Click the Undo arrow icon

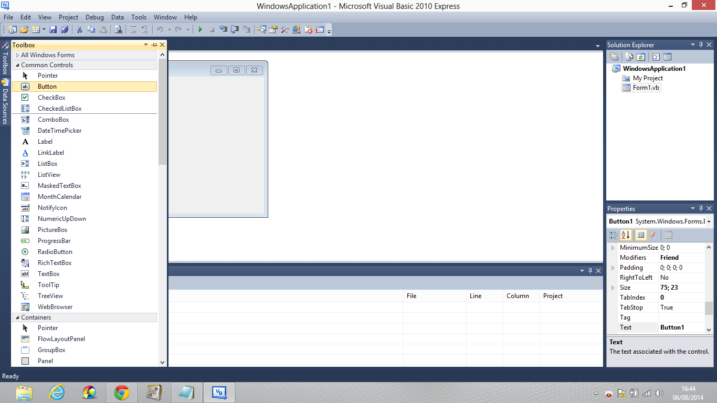click(160, 29)
